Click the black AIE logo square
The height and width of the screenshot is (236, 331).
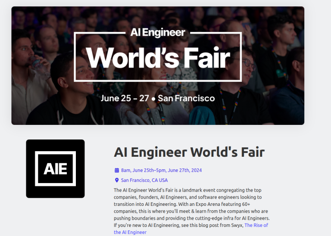click(55, 169)
